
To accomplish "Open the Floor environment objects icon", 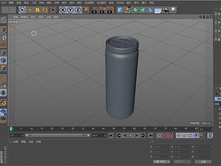I will (158, 10).
